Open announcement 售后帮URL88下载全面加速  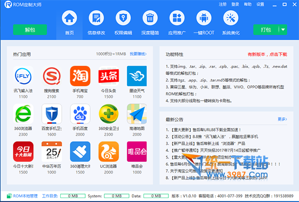(203, 130)
